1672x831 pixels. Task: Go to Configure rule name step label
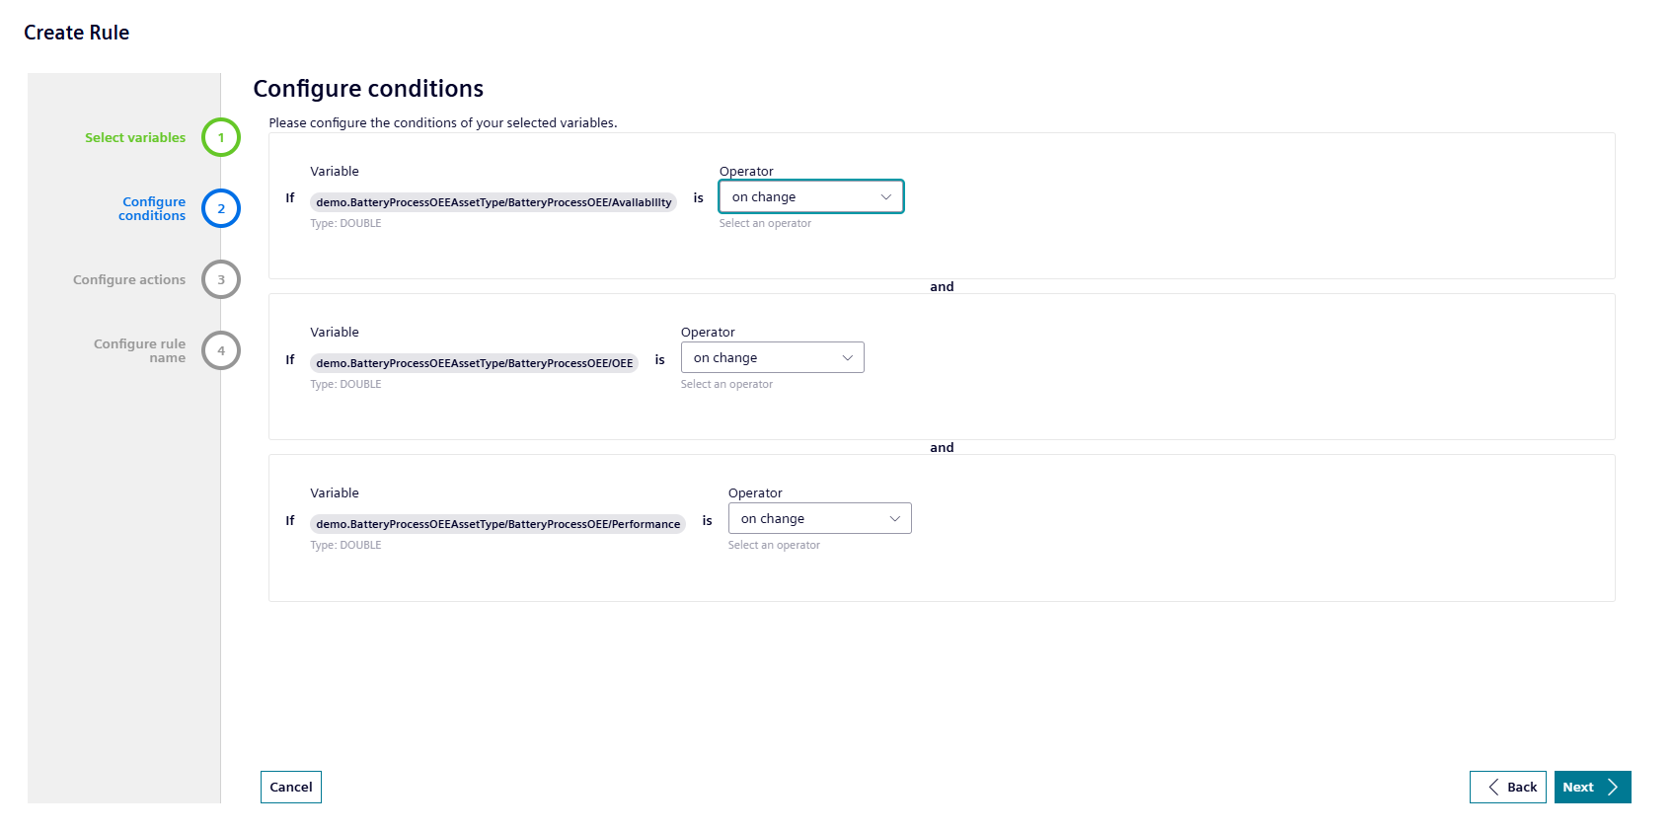139,350
